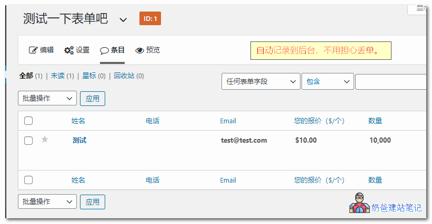Click the 10,000 quantity cell

[x=380, y=140]
